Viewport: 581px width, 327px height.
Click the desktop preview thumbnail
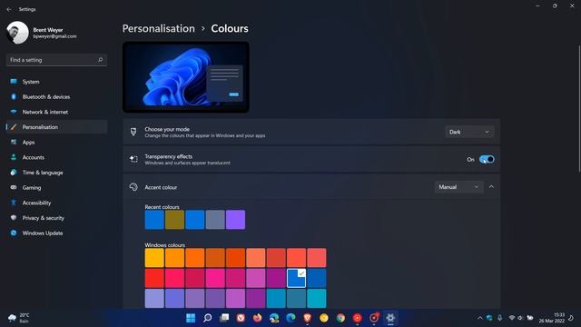(x=186, y=77)
